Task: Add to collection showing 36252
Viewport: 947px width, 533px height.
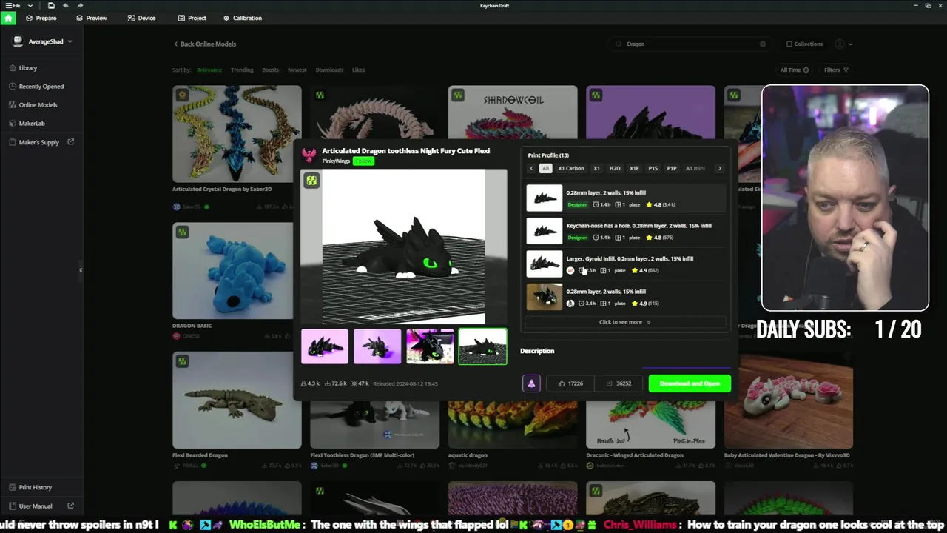Action: pos(619,383)
